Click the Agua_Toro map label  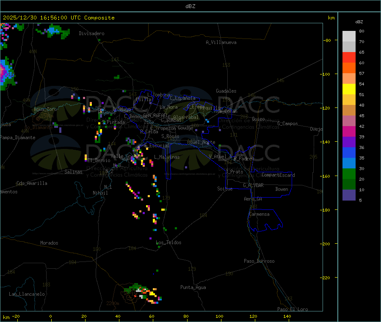coord(45,109)
